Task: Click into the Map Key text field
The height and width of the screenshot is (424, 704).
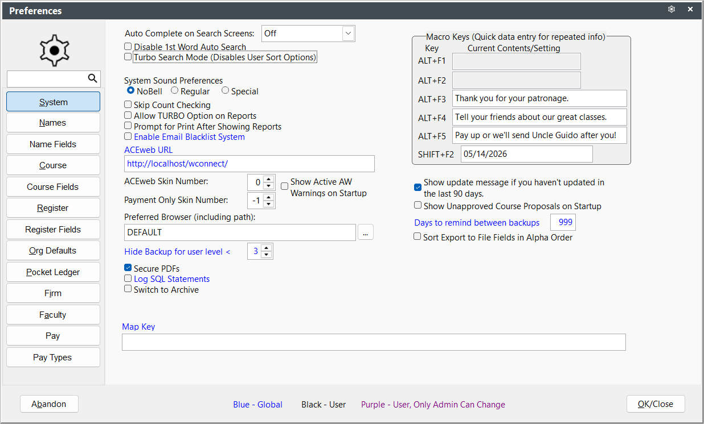Action: pyautogui.click(x=374, y=342)
